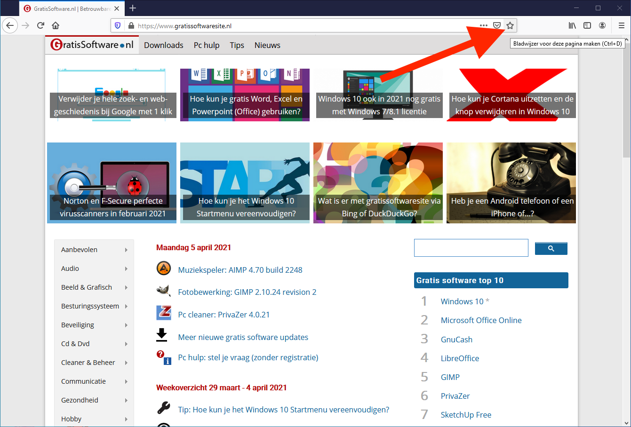
Task: Open the Firefox account icon
Action: [x=602, y=25]
